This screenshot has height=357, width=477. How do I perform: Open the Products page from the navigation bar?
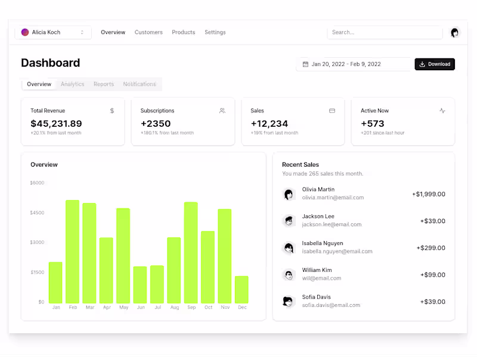[x=183, y=32]
